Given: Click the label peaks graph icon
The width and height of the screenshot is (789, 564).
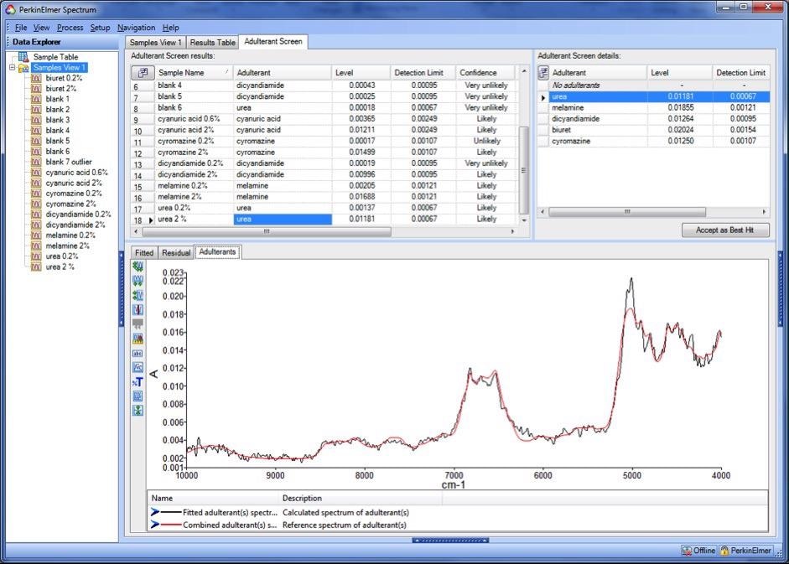Looking at the screenshot, I should tap(138, 339).
